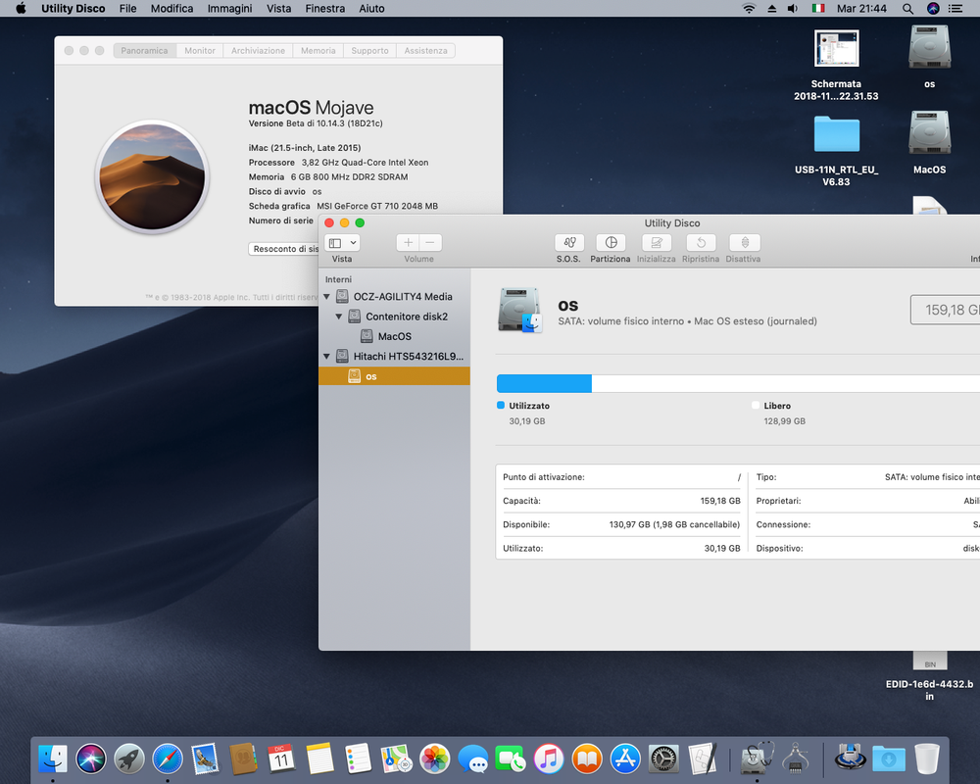Open App Store from the Dock

tap(625, 759)
